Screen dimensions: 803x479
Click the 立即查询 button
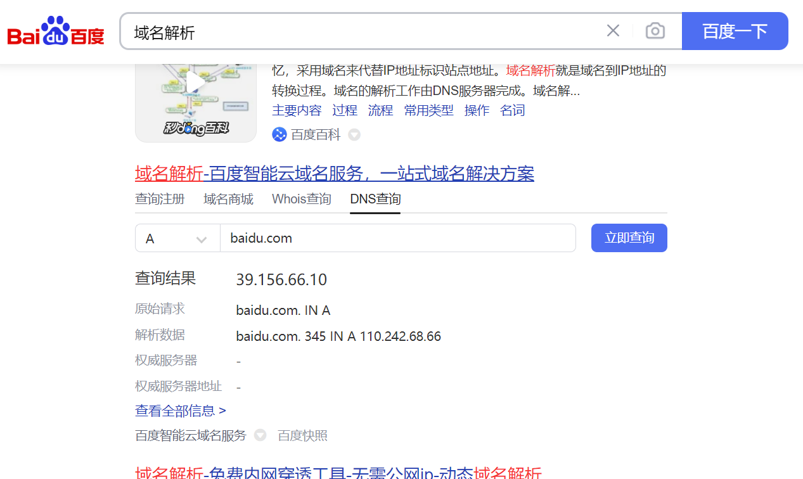pos(629,238)
